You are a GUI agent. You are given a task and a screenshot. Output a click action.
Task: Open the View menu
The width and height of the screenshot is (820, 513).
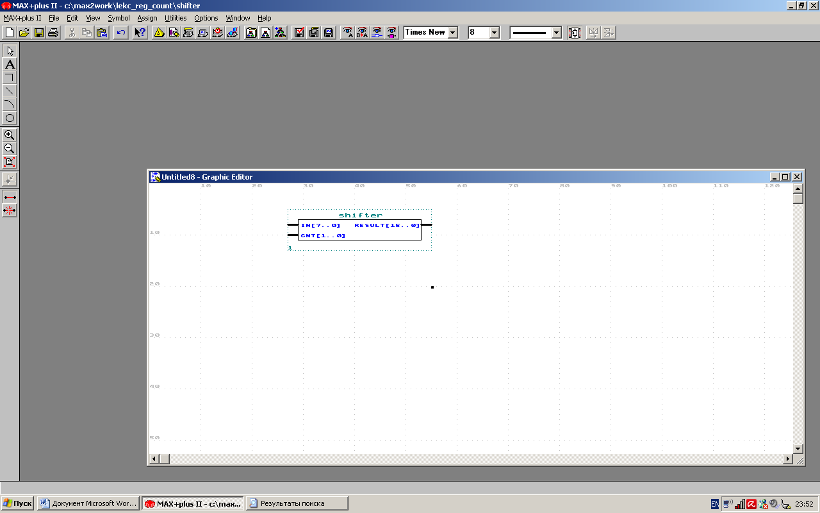(x=93, y=18)
